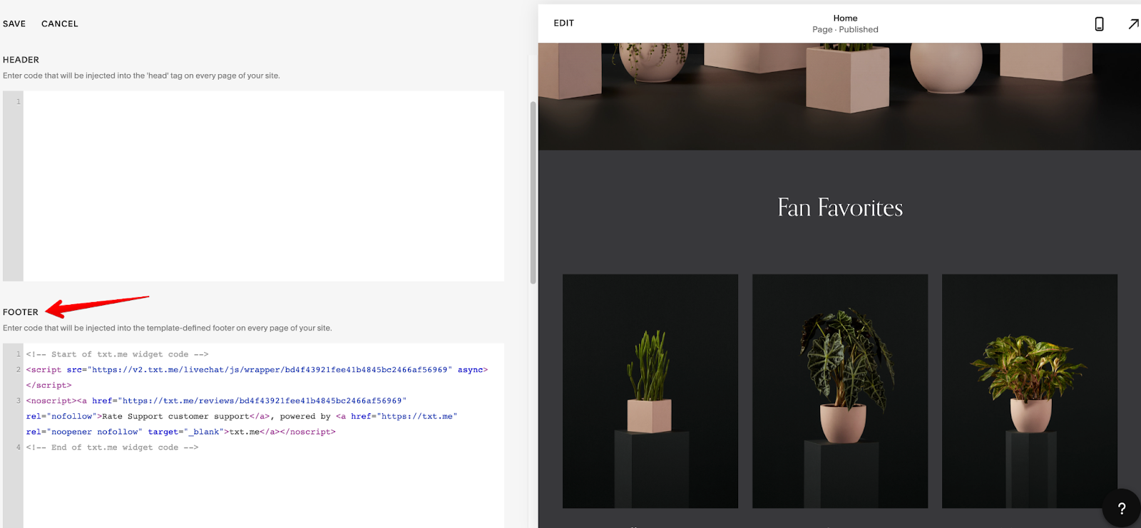The image size is (1141, 528).
Task: Click line number 4 in Footer editor
Action: pos(19,447)
